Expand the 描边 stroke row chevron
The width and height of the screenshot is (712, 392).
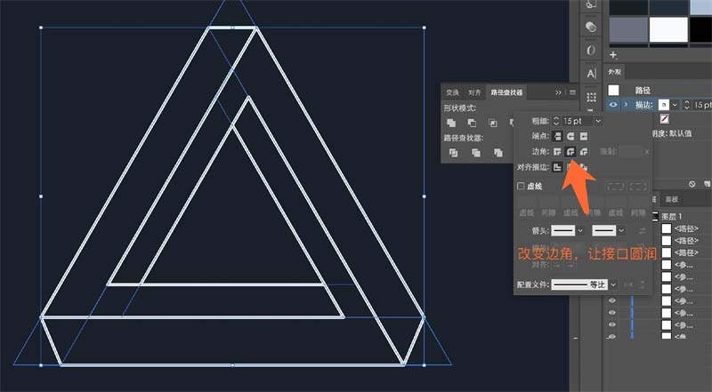[x=627, y=105]
